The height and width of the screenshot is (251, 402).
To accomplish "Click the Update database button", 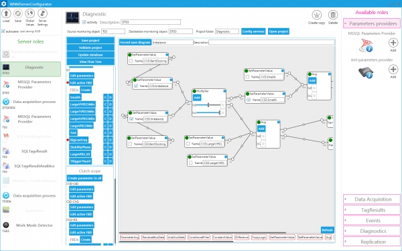I will pos(90,55).
